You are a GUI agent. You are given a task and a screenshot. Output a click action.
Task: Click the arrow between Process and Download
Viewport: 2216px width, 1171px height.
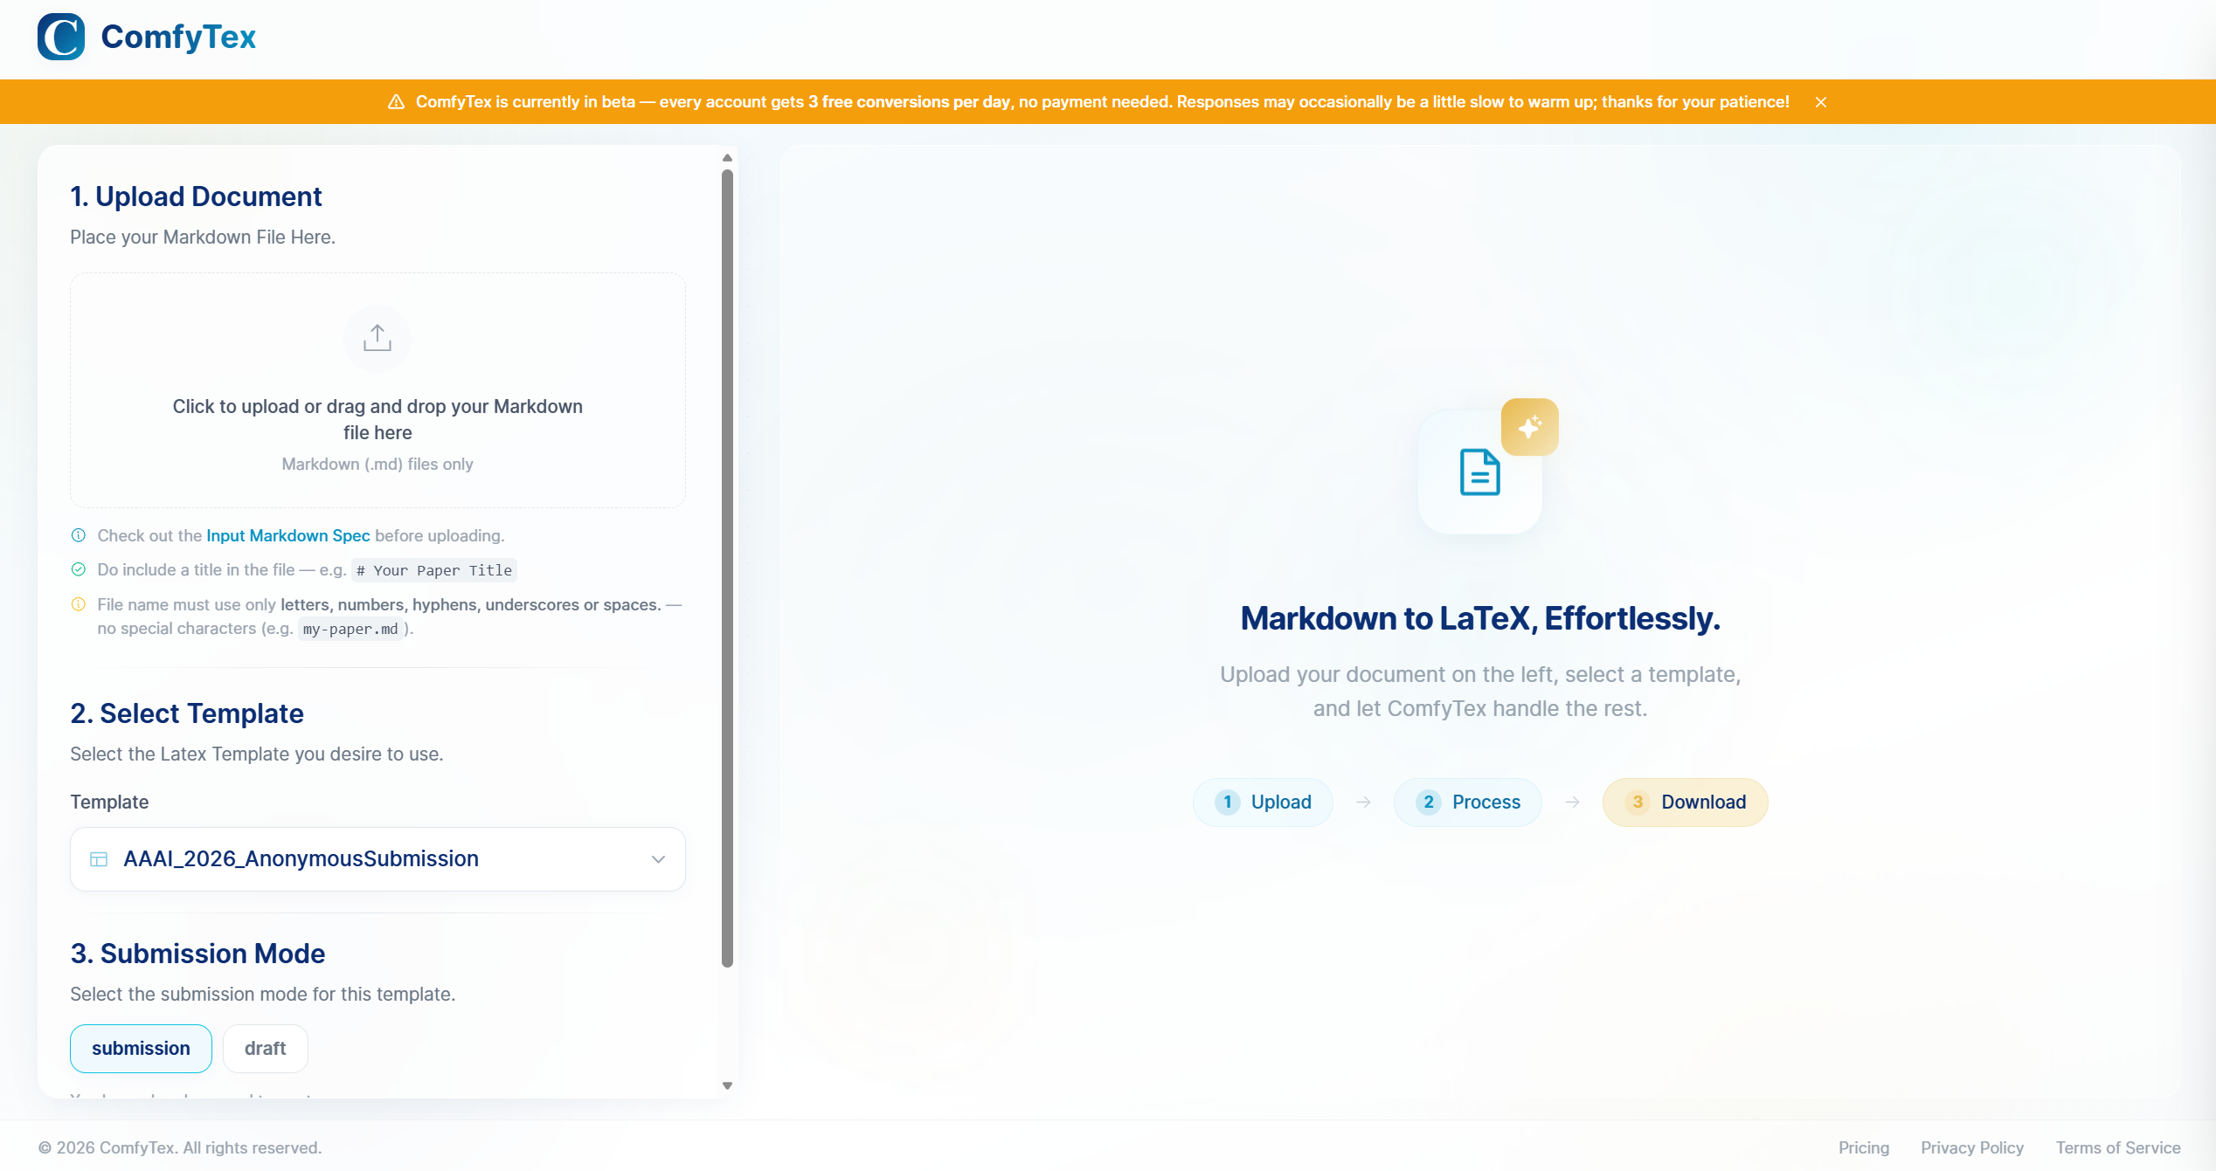[1573, 802]
